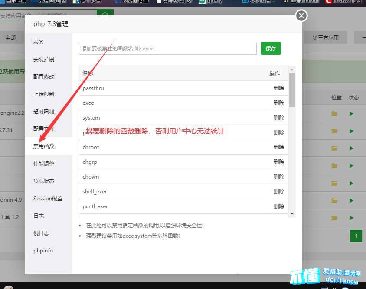Click the green 保存 button
Image resolution: width=366 pixels, height=289 pixels.
(271, 48)
